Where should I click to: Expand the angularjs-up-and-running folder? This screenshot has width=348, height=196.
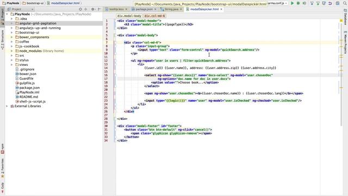click(12, 28)
